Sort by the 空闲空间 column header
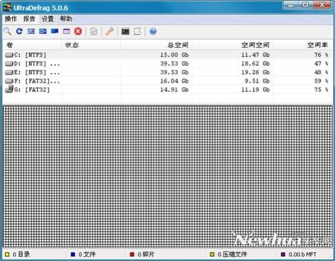The height and width of the screenshot is (261, 335). pyautogui.click(x=232, y=45)
